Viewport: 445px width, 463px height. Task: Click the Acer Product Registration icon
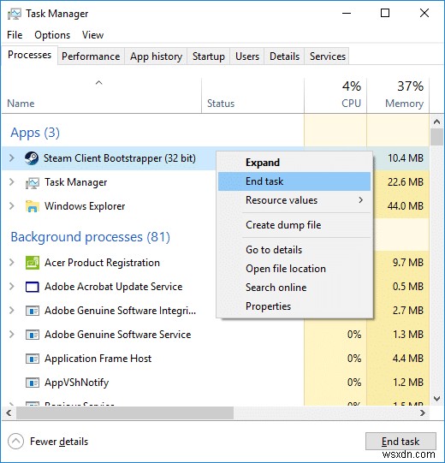pyautogui.click(x=33, y=263)
